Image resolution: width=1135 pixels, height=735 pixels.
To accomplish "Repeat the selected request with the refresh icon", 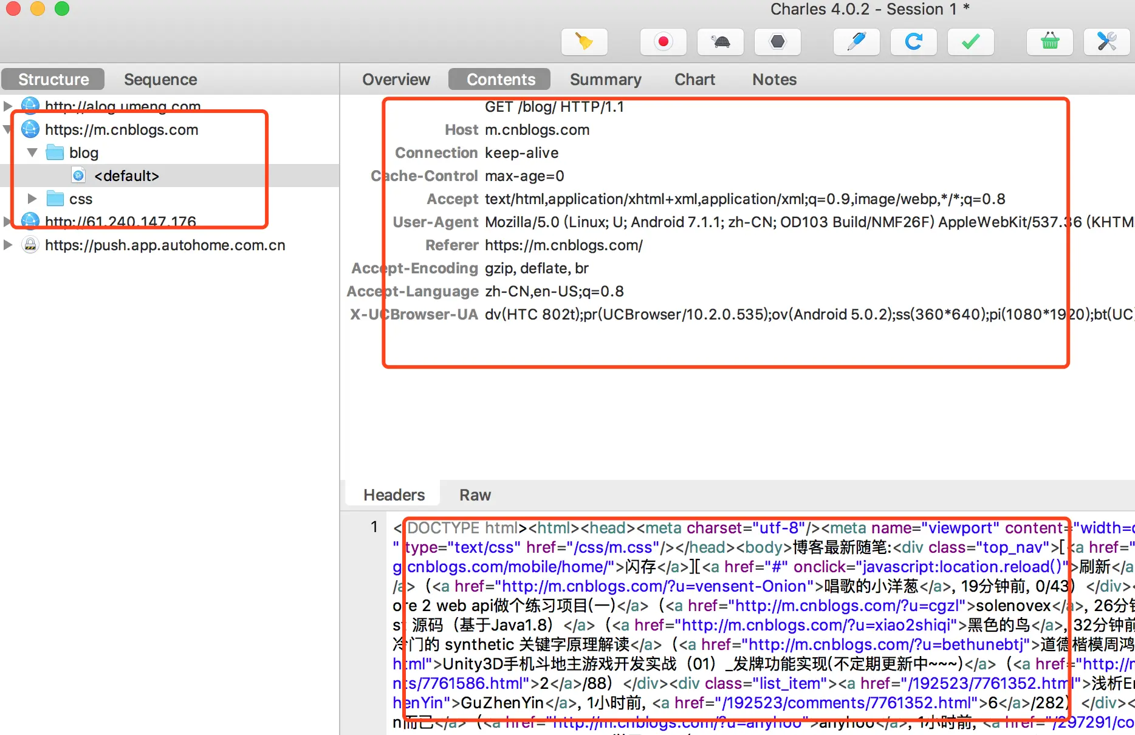I will (914, 42).
